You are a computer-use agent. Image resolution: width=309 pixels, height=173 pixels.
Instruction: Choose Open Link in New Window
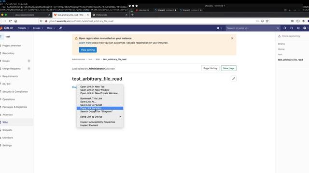[x=100, y=90]
